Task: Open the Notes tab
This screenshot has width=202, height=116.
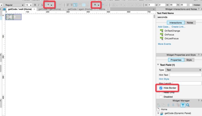Action: [x=190, y=23]
